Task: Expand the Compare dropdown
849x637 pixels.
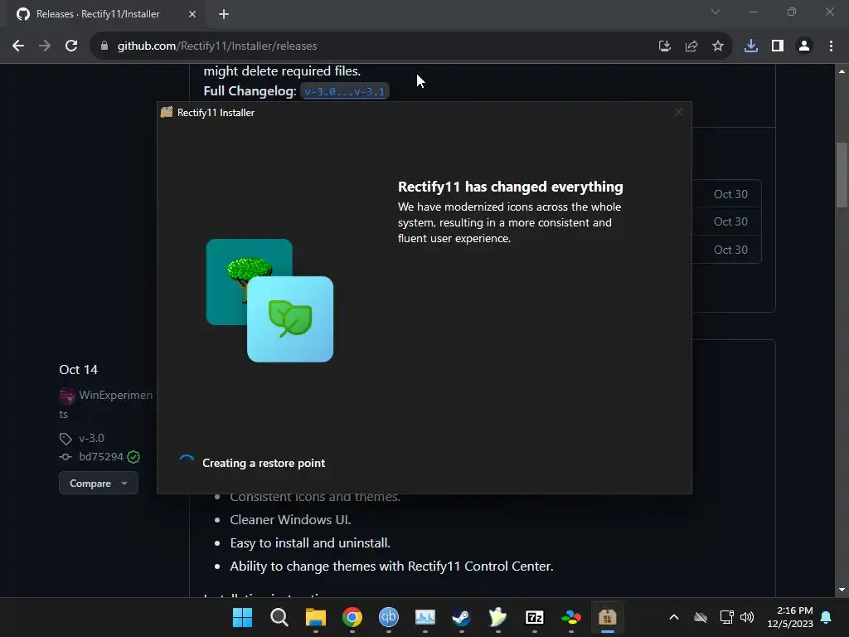Action: [x=99, y=484]
